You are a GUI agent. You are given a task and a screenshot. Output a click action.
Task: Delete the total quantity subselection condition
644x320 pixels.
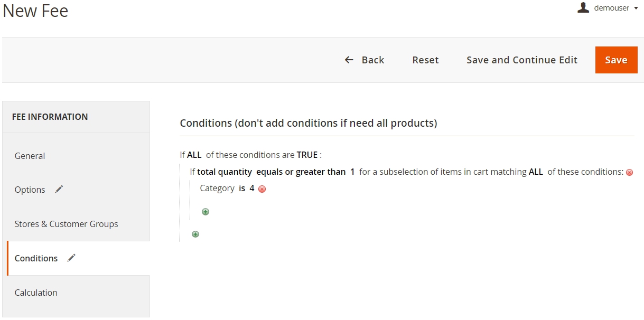coord(629,172)
